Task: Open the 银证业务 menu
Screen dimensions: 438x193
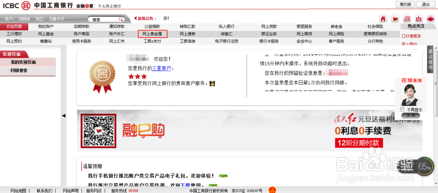Action: (269, 34)
